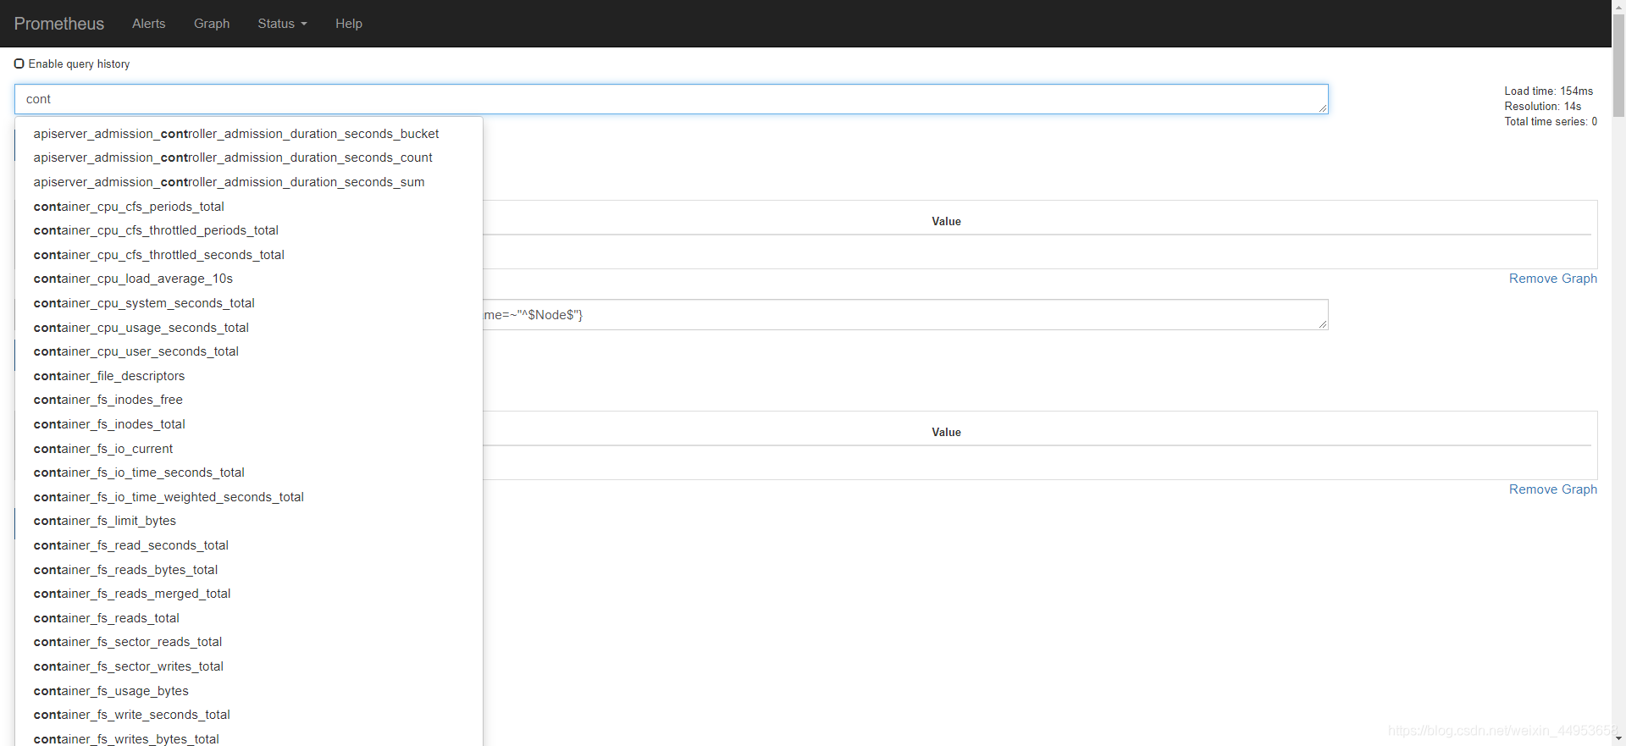
Task: Remove the second graph via Remove Graph
Action: point(1552,489)
